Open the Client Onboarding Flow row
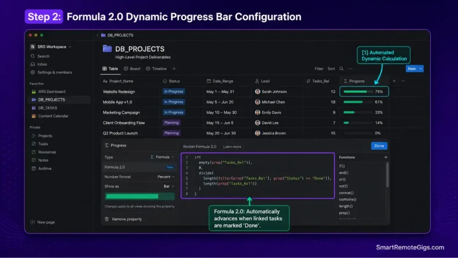Viewport: 458px width, 258px height. [124, 123]
